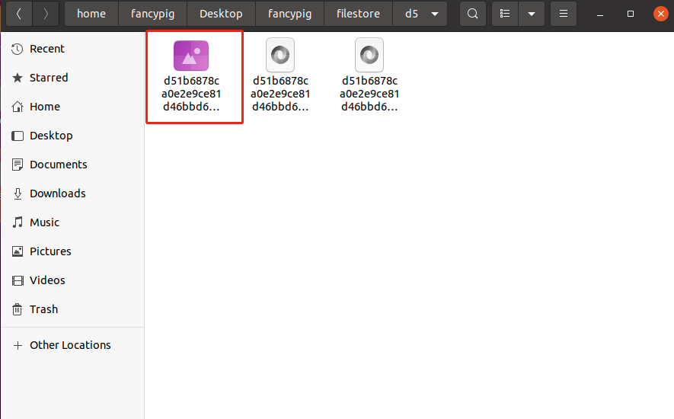Click the Home house icon

coord(18,107)
